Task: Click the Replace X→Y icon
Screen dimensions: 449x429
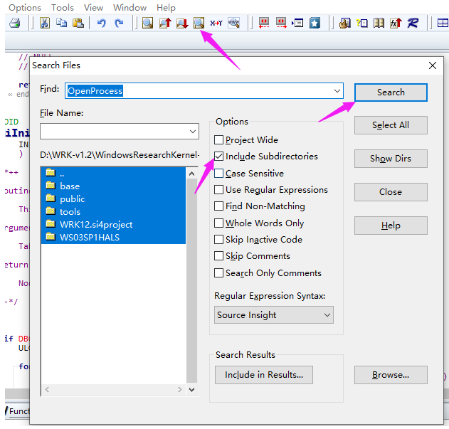Action: point(216,23)
